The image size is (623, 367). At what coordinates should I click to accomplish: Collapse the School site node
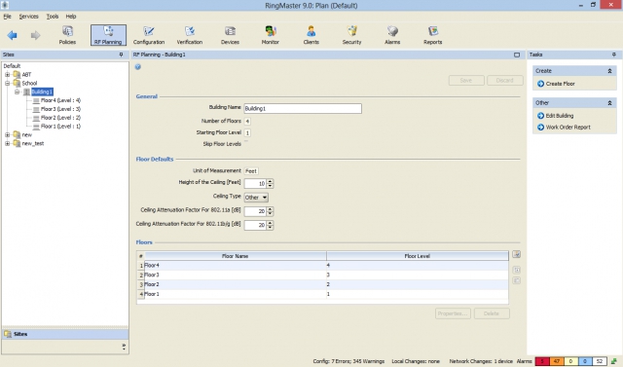[x=7, y=84]
